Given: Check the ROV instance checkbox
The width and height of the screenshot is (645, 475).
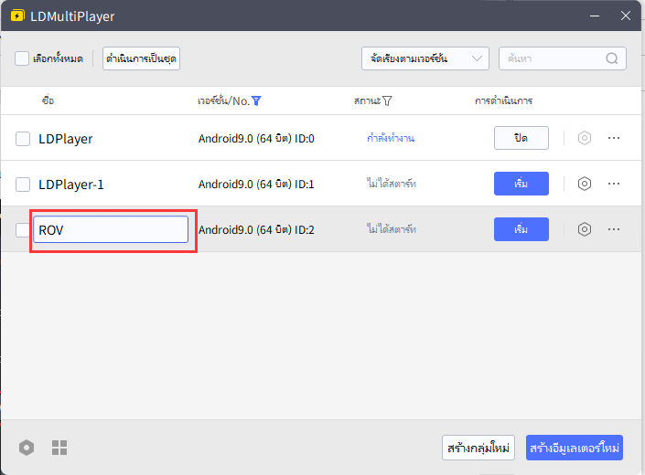Looking at the screenshot, I should pos(22,230).
